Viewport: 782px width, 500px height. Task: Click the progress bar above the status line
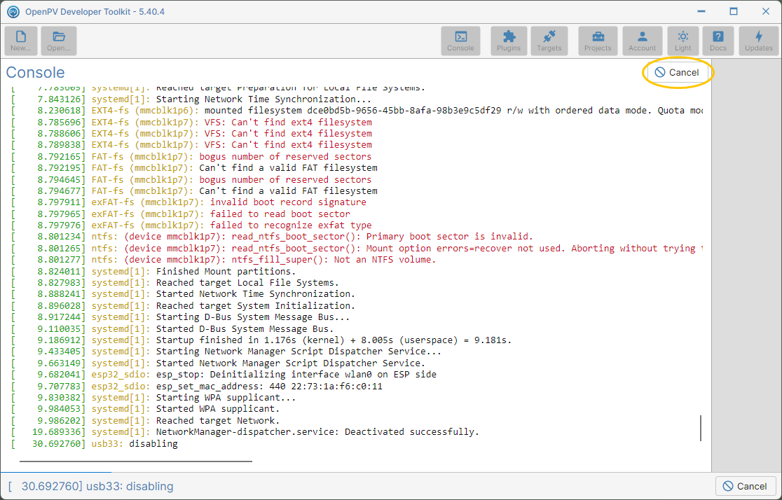56,472
